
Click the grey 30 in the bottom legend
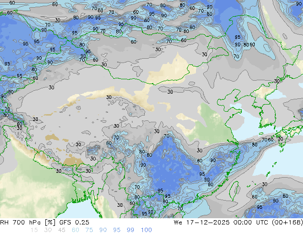48,230
